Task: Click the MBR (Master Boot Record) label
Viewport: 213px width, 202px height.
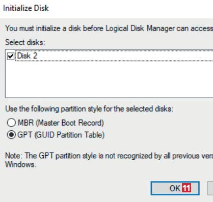Action: [61, 123]
